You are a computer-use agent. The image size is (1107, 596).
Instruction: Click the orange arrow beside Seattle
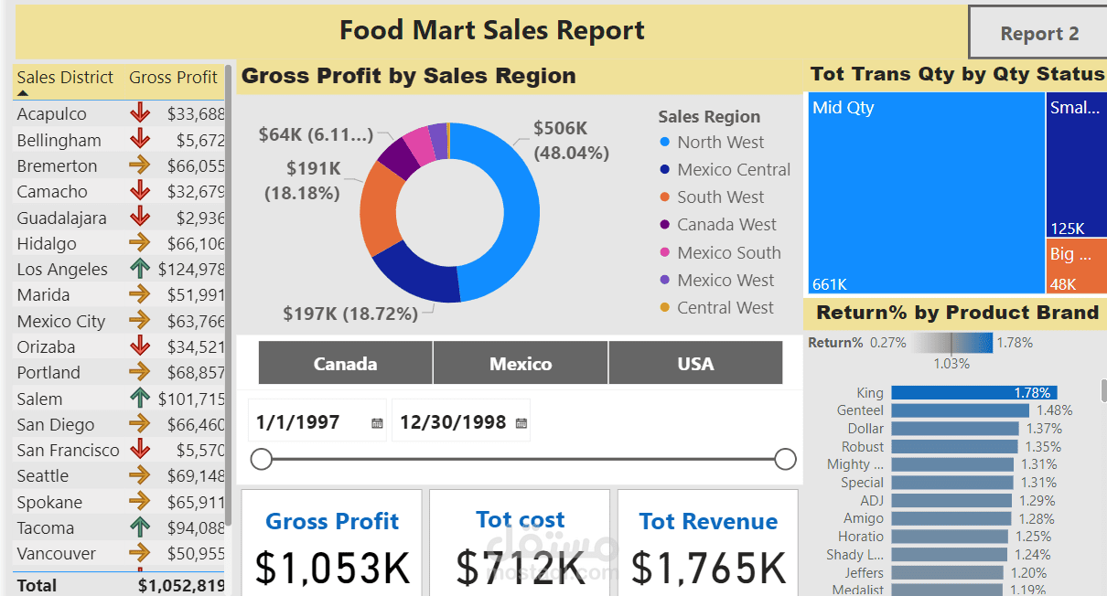[x=139, y=475]
